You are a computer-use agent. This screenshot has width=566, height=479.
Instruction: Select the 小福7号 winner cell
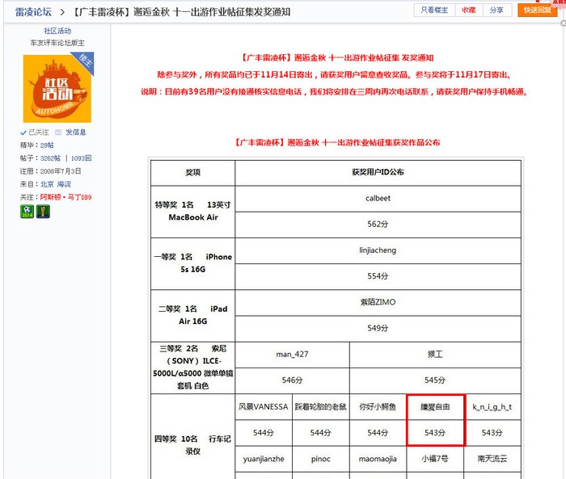[435, 459]
